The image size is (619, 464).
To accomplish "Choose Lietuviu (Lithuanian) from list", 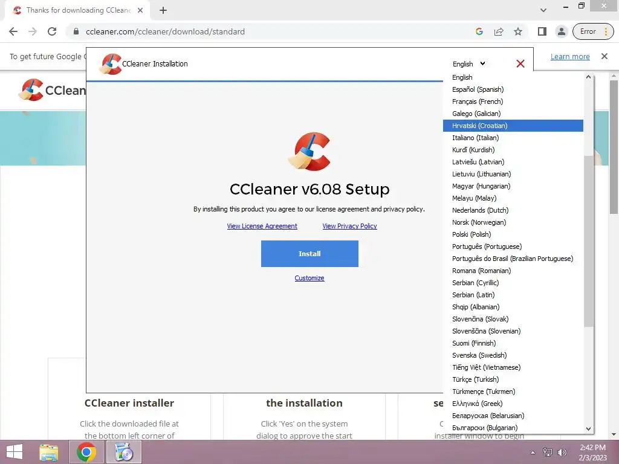I will pos(513,174).
